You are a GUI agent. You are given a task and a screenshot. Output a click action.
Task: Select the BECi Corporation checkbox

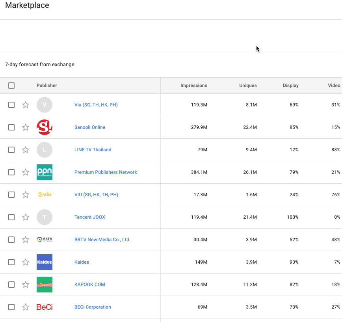[11, 307]
